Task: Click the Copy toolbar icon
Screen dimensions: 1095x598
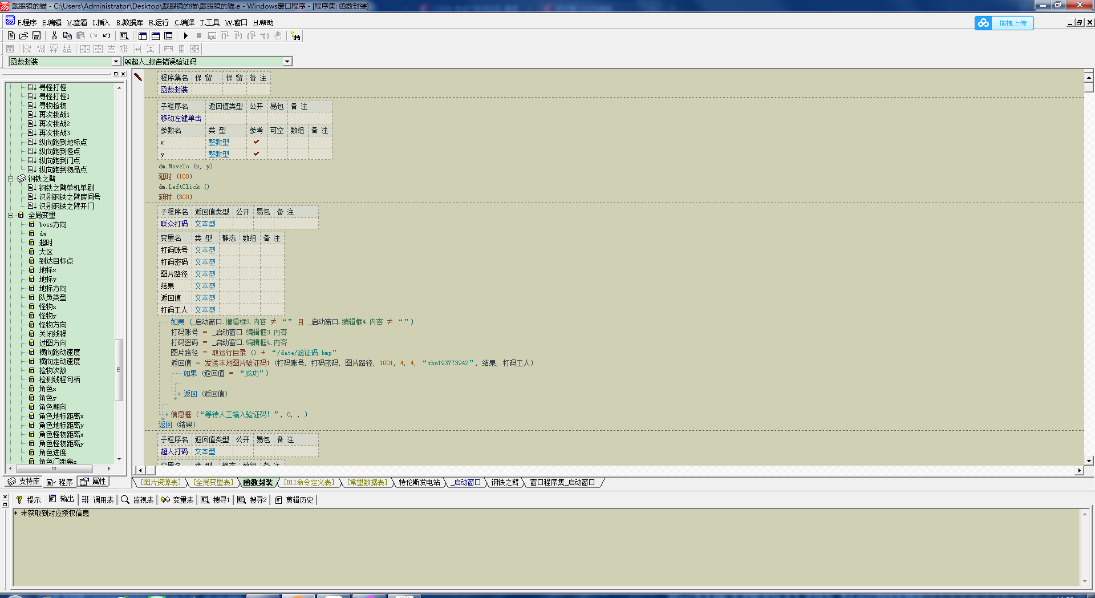Action: coord(67,36)
